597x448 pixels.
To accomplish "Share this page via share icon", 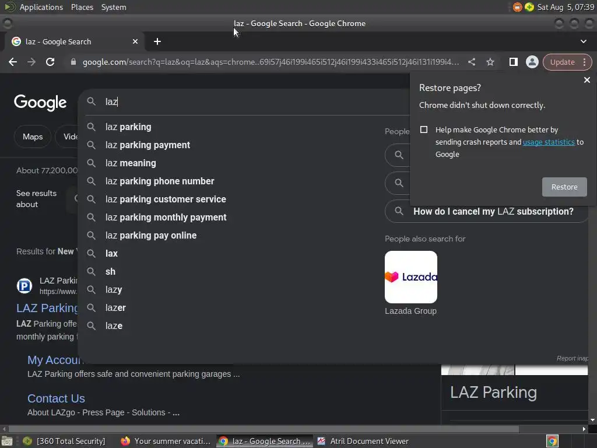I will [471, 62].
